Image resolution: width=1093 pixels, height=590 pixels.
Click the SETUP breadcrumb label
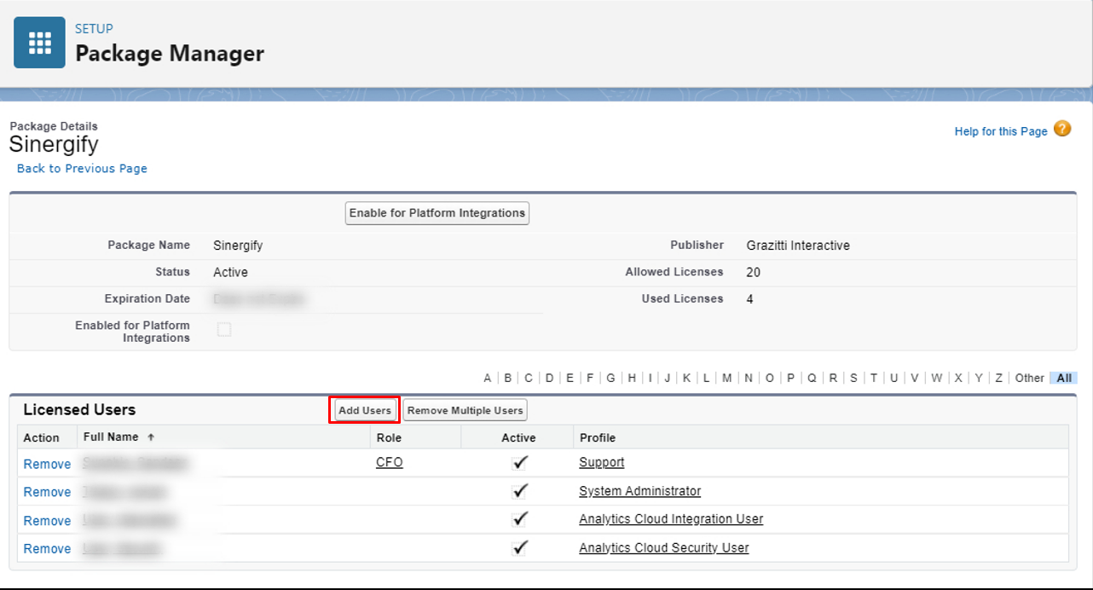(x=94, y=29)
